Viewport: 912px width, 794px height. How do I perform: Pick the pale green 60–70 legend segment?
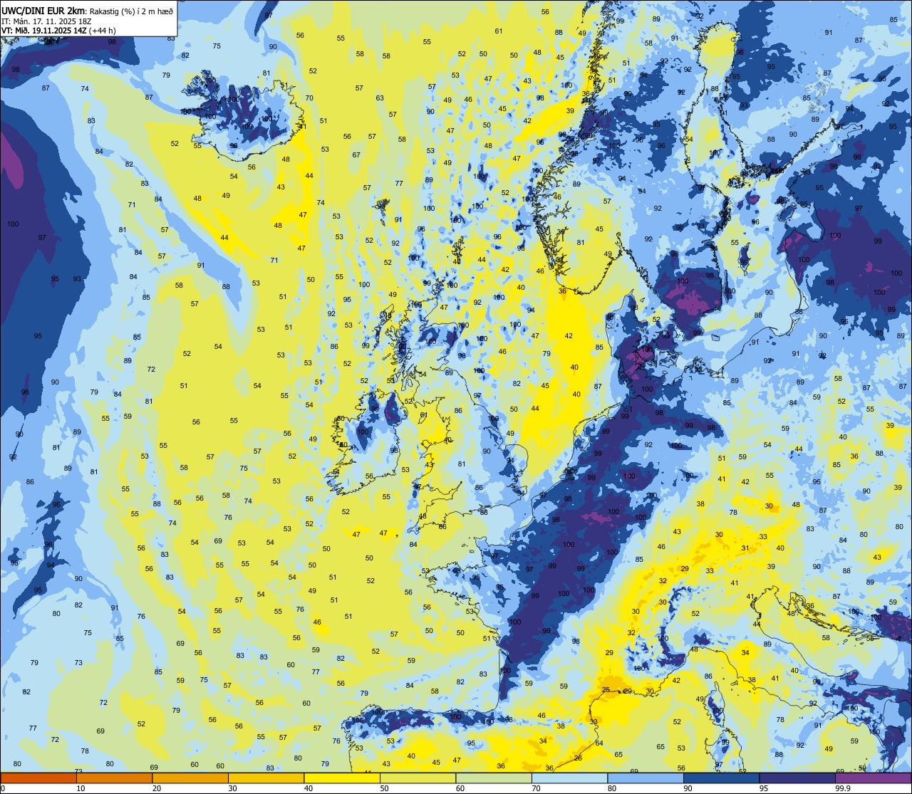(x=494, y=778)
